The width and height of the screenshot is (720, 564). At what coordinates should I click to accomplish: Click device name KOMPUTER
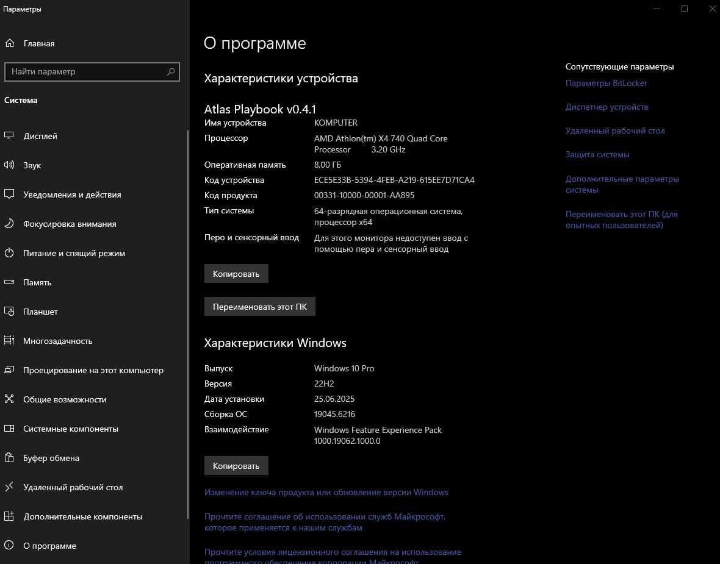[x=336, y=123]
